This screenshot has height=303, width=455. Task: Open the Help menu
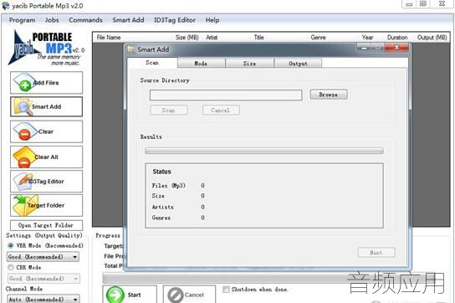[x=212, y=20]
